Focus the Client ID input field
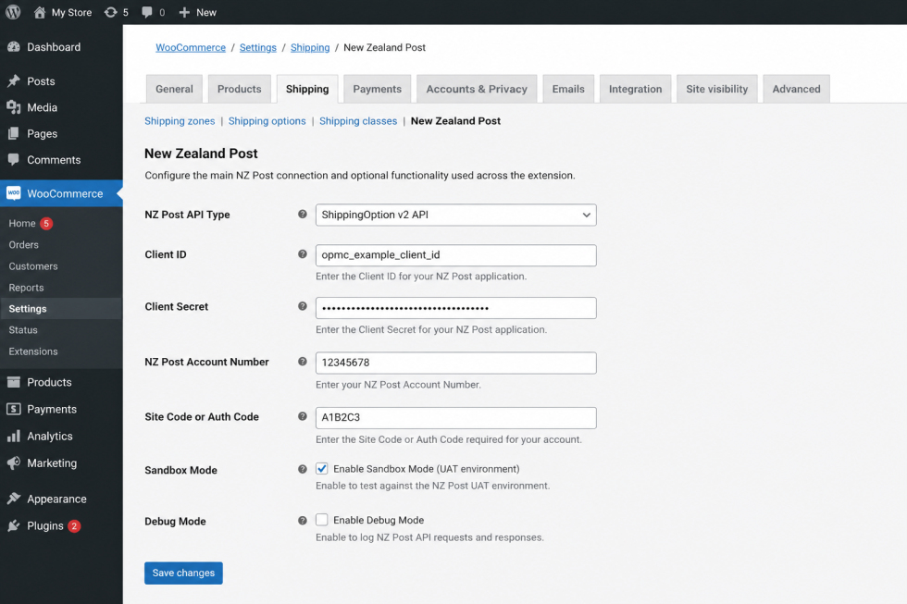Viewport: 907px width, 604px height. coord(455,255)
